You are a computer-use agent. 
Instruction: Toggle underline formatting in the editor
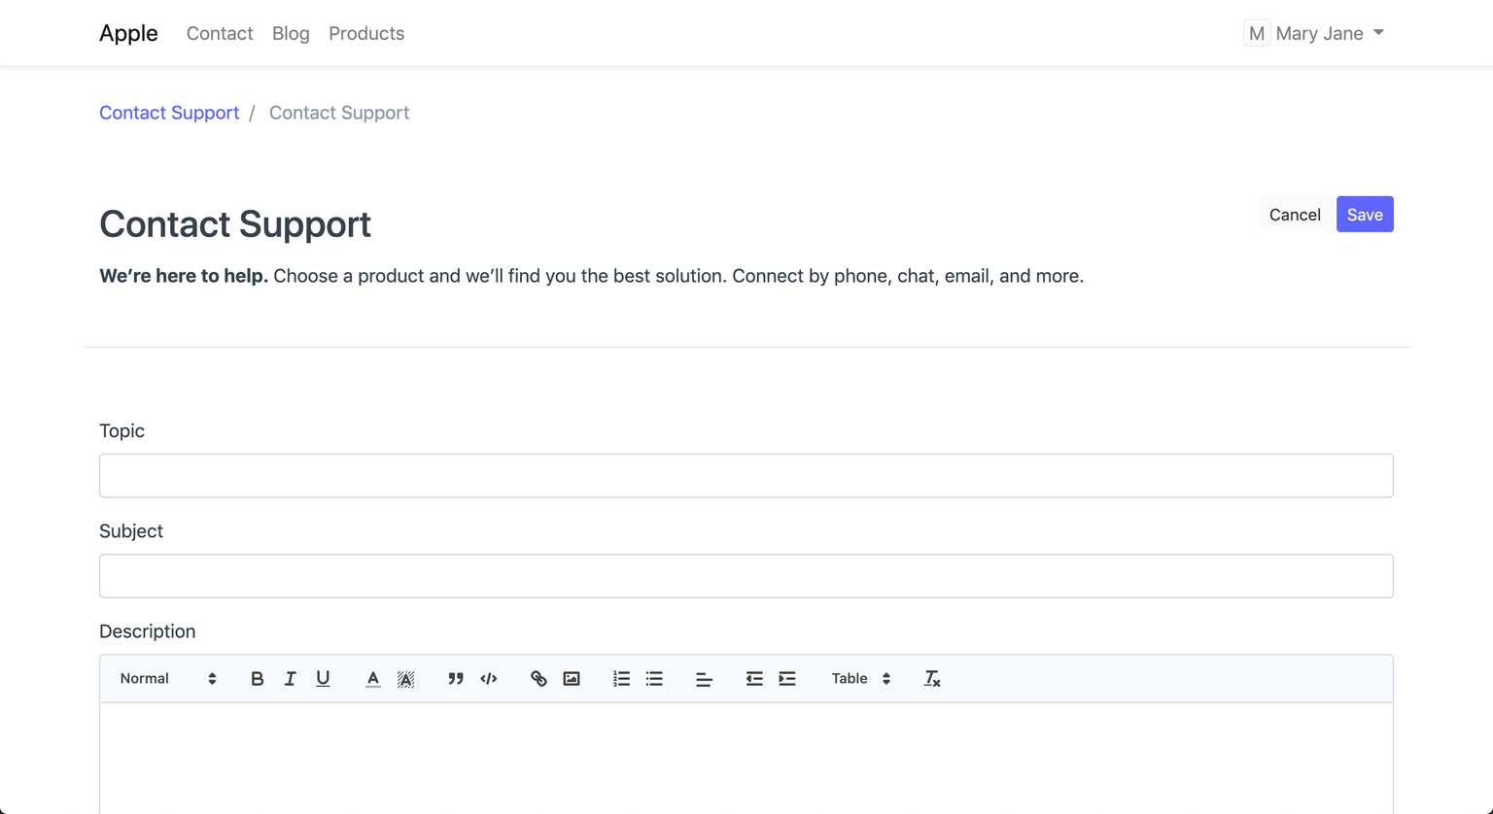point(323,679)
